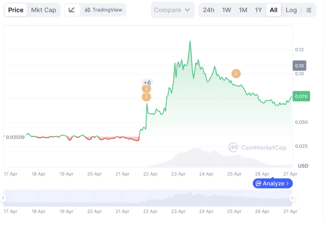Select the line chart view icon
The width and height of the screenshot is (324, 228).
72,10
